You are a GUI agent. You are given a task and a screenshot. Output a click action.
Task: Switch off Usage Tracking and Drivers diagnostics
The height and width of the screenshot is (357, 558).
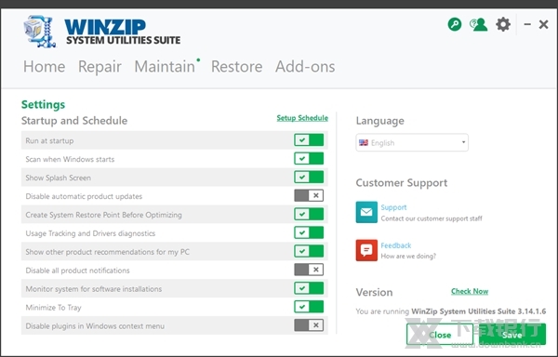pyautogui.click(x=309, y=232)
